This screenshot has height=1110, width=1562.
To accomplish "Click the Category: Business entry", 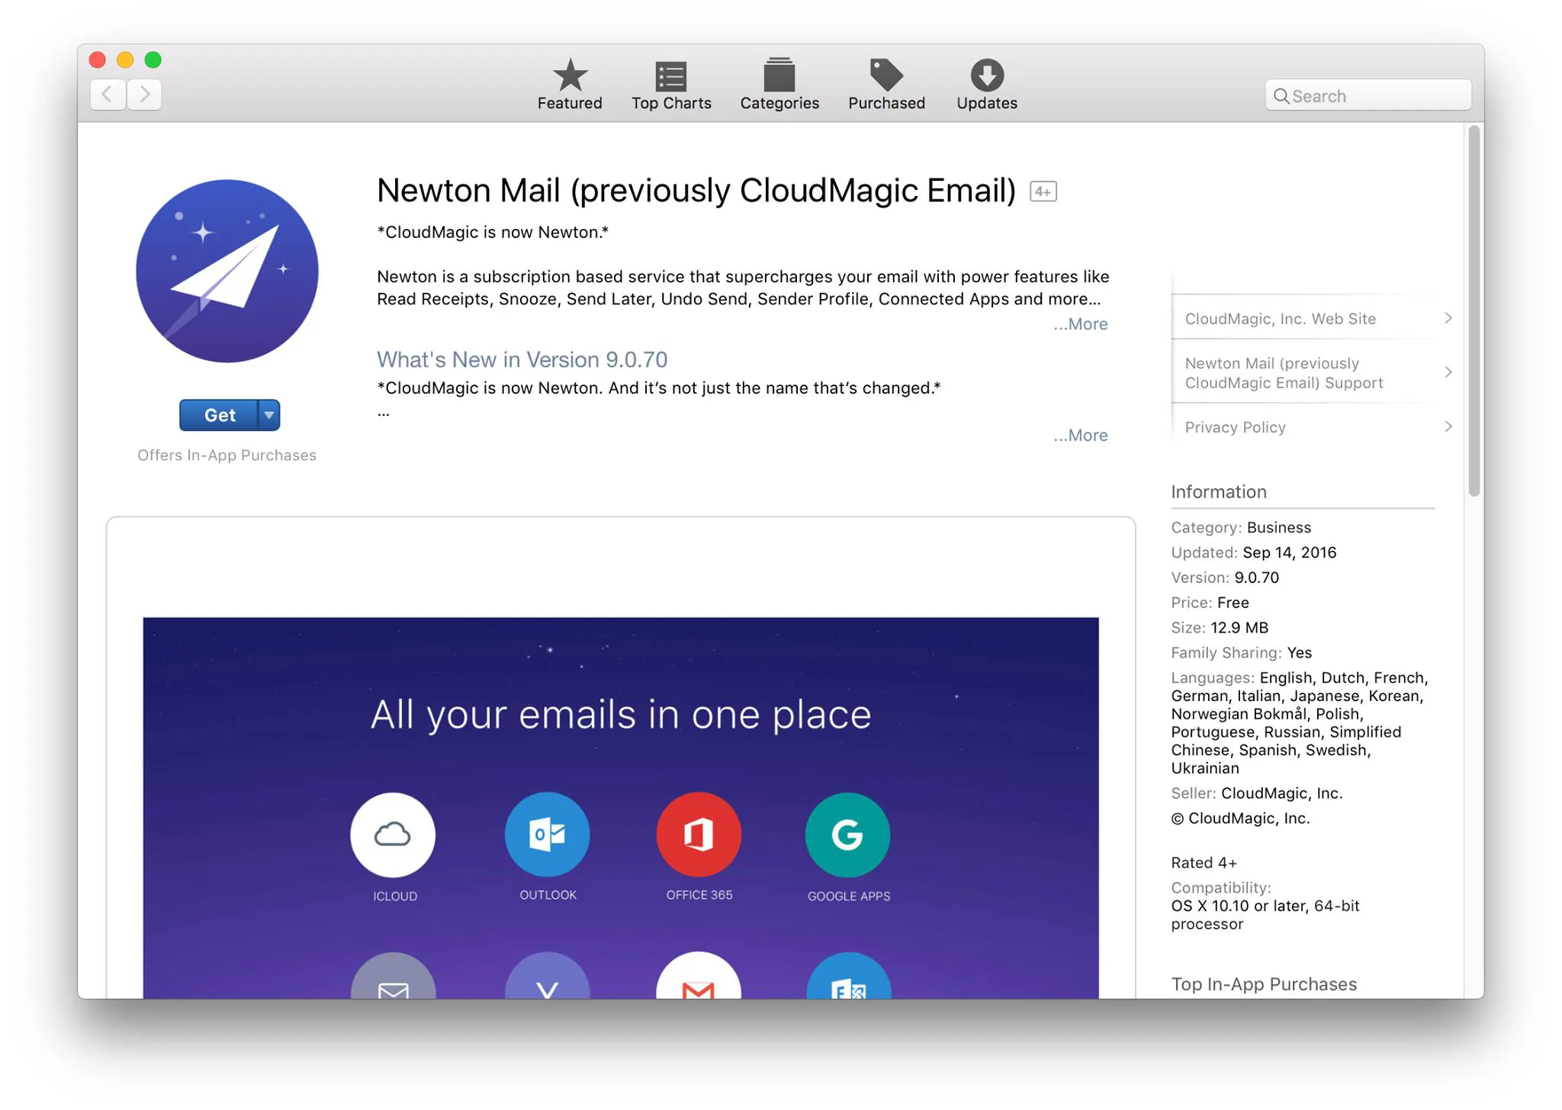I will tap(1241, 528).
